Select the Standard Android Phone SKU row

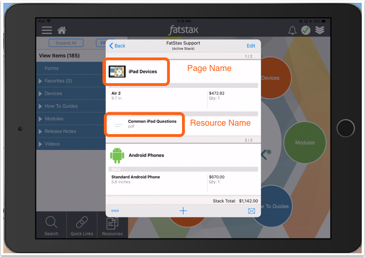pyautogui.click(x=183, y=183)
